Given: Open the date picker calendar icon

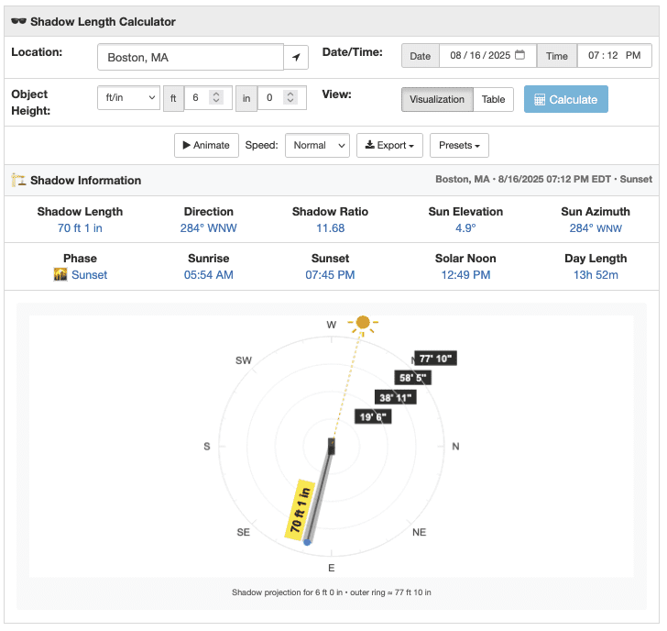Looking at the screenshot, I should 519,56.
